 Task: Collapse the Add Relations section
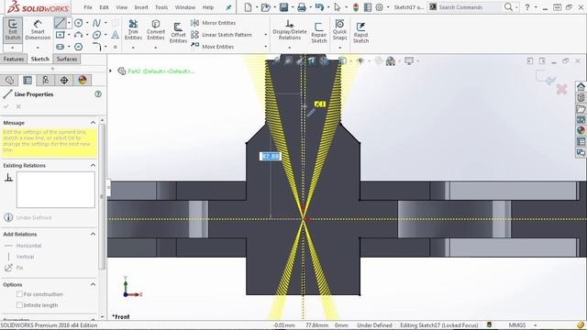[93, 234]
